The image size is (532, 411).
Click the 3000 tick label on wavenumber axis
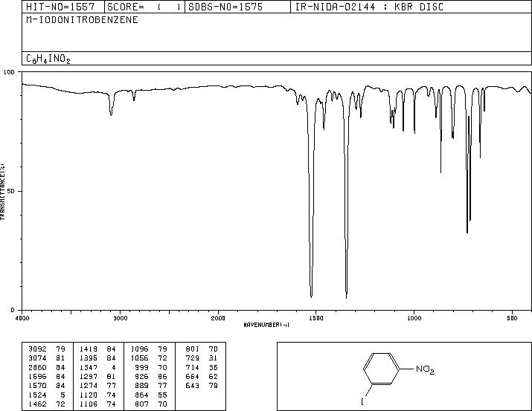tap(120, 318)
